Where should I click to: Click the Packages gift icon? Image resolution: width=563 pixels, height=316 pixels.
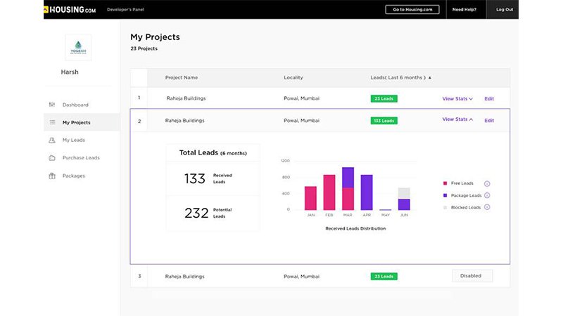tap(52, 176)
